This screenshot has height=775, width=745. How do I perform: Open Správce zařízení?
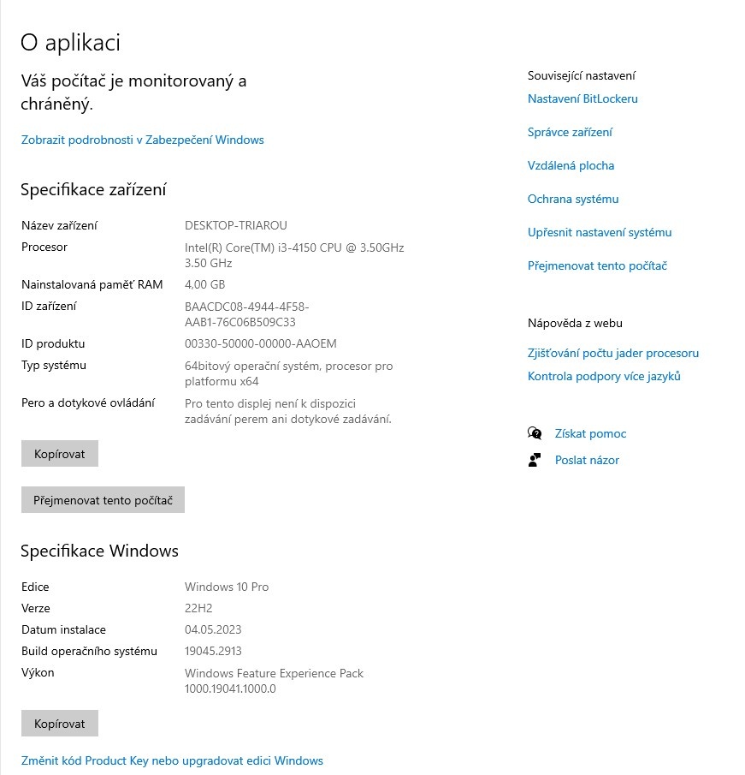571,132
